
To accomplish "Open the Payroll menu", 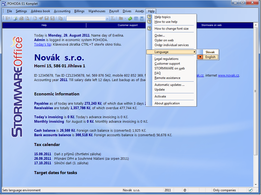I will click(x=114, y=11).
